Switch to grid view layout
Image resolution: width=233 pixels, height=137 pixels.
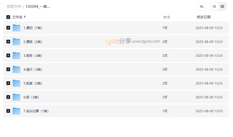click(x=222, y=6)
